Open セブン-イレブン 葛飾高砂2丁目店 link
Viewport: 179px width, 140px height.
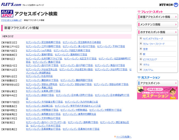tap(71, 54)
